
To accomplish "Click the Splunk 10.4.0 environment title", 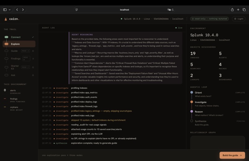I will (x=204, y=35).
